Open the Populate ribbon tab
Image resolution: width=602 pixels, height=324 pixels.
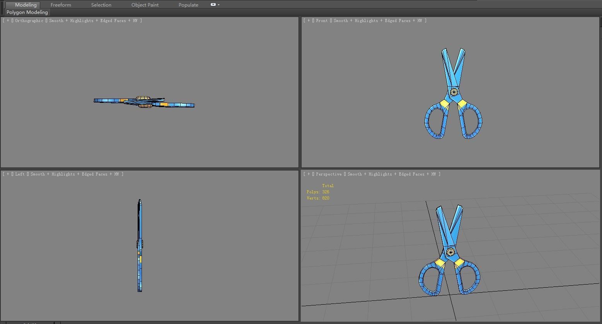pyautogui.click(x=188, y=5)
